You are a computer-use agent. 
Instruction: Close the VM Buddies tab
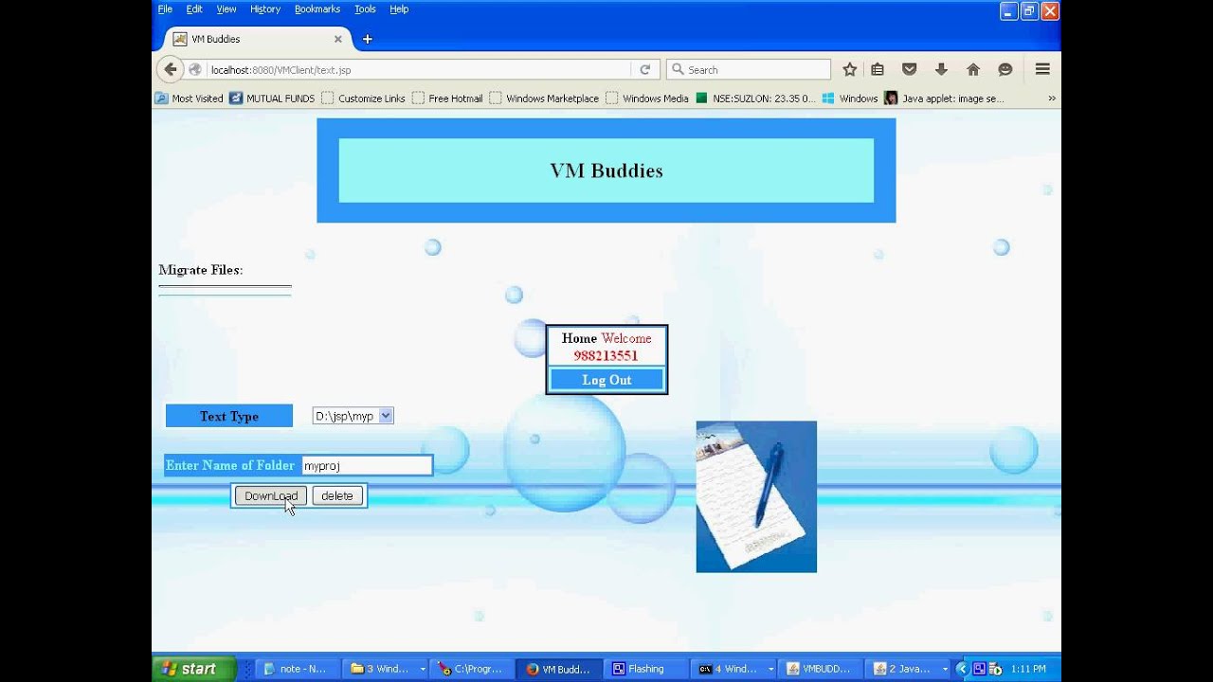tap(337, 39)
